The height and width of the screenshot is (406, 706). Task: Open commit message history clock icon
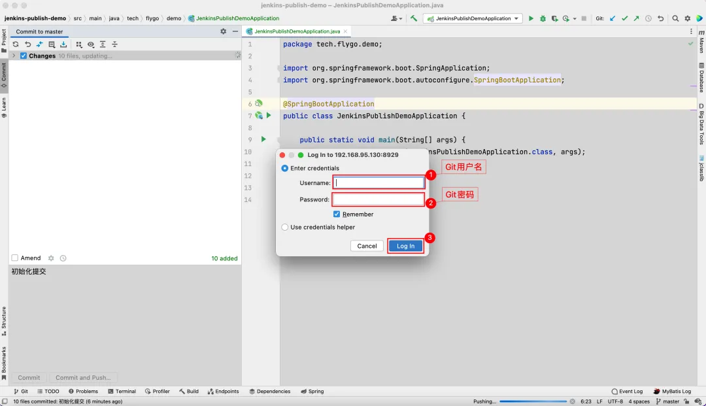click(x=63, y=258)
